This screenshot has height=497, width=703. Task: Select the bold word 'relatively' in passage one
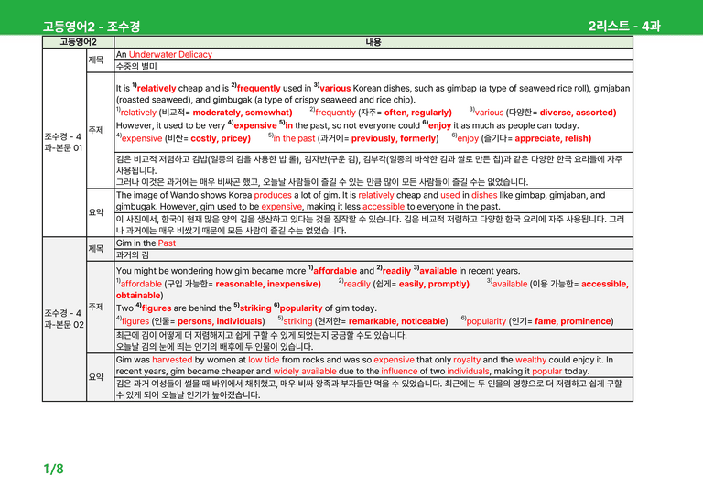(157, 88)
